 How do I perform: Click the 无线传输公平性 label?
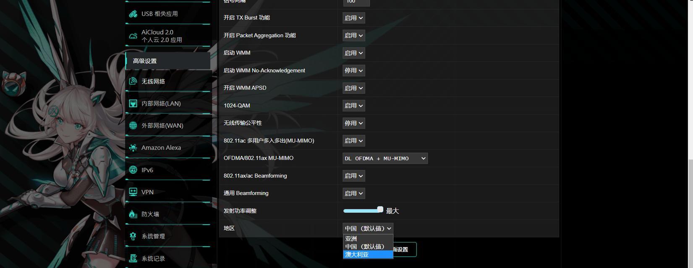click(243, 123)
